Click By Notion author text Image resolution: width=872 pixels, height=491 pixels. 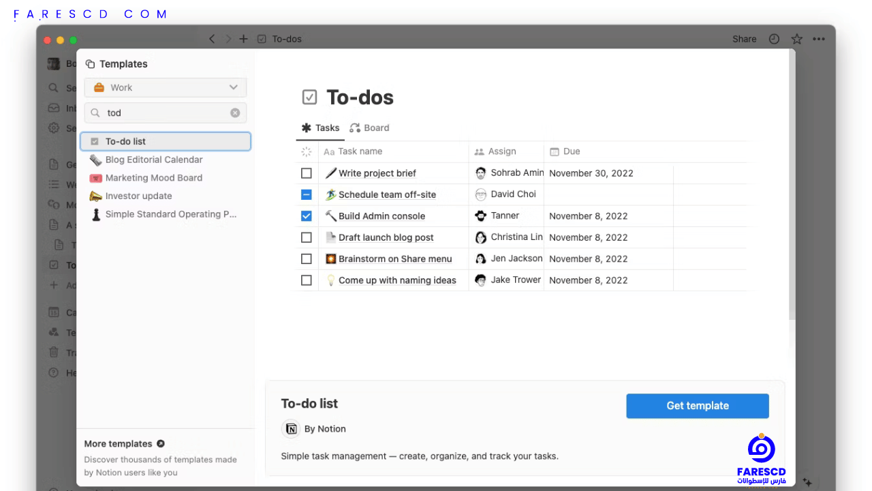tap(325, 429)
